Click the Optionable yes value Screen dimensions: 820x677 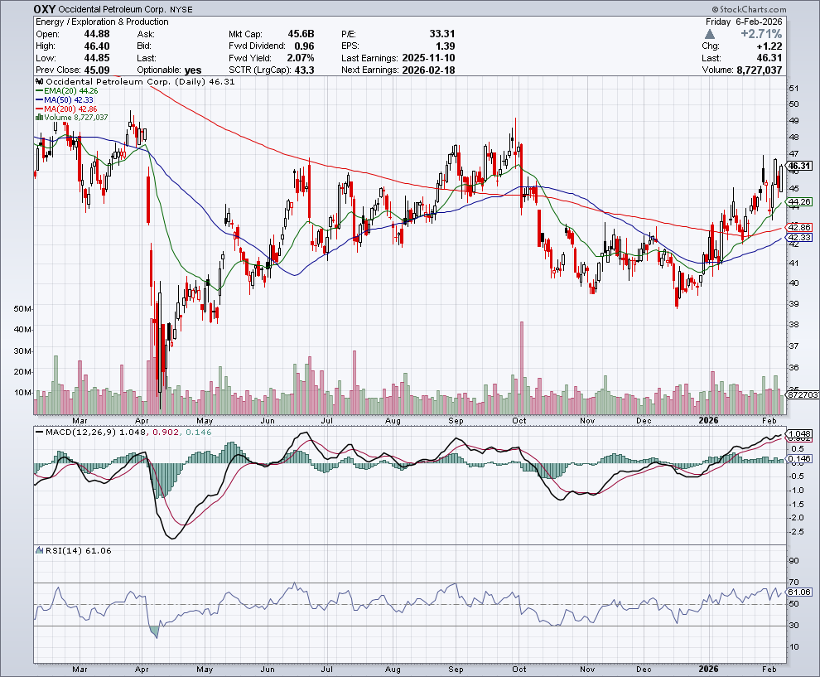(x=193, y=70)
